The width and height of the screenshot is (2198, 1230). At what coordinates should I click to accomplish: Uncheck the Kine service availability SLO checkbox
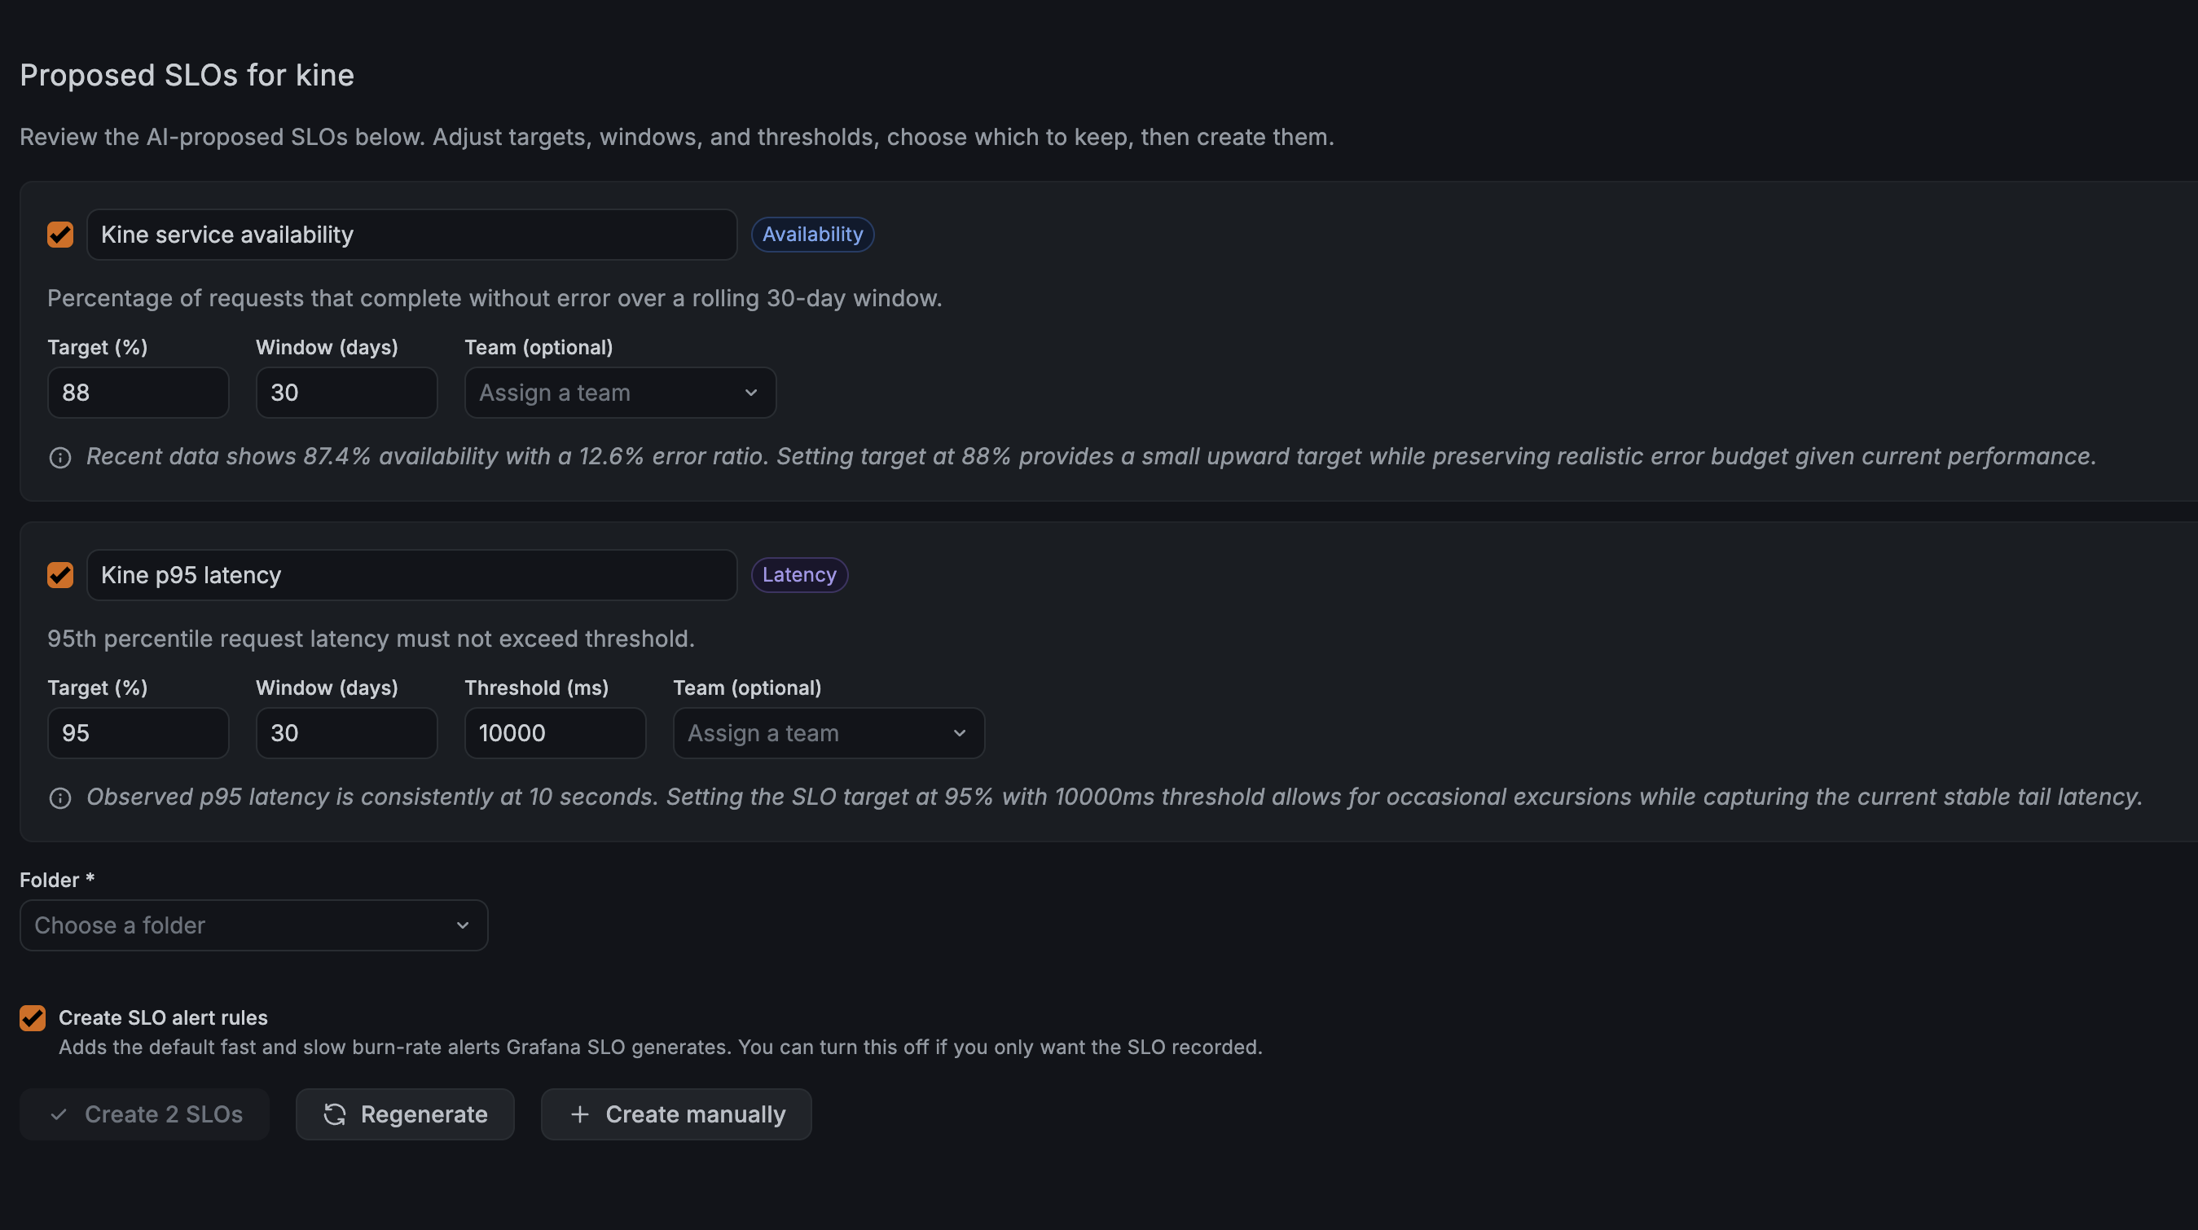(x=59, y=235)
